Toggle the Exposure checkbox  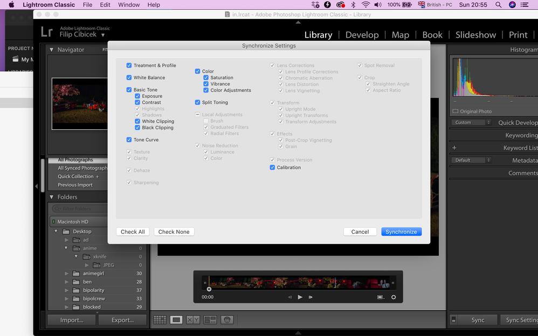coord(137,96)
